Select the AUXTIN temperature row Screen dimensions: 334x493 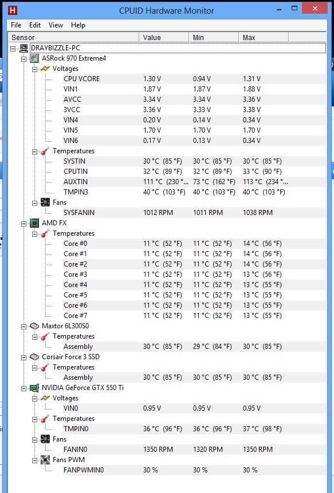coord(194,182)
